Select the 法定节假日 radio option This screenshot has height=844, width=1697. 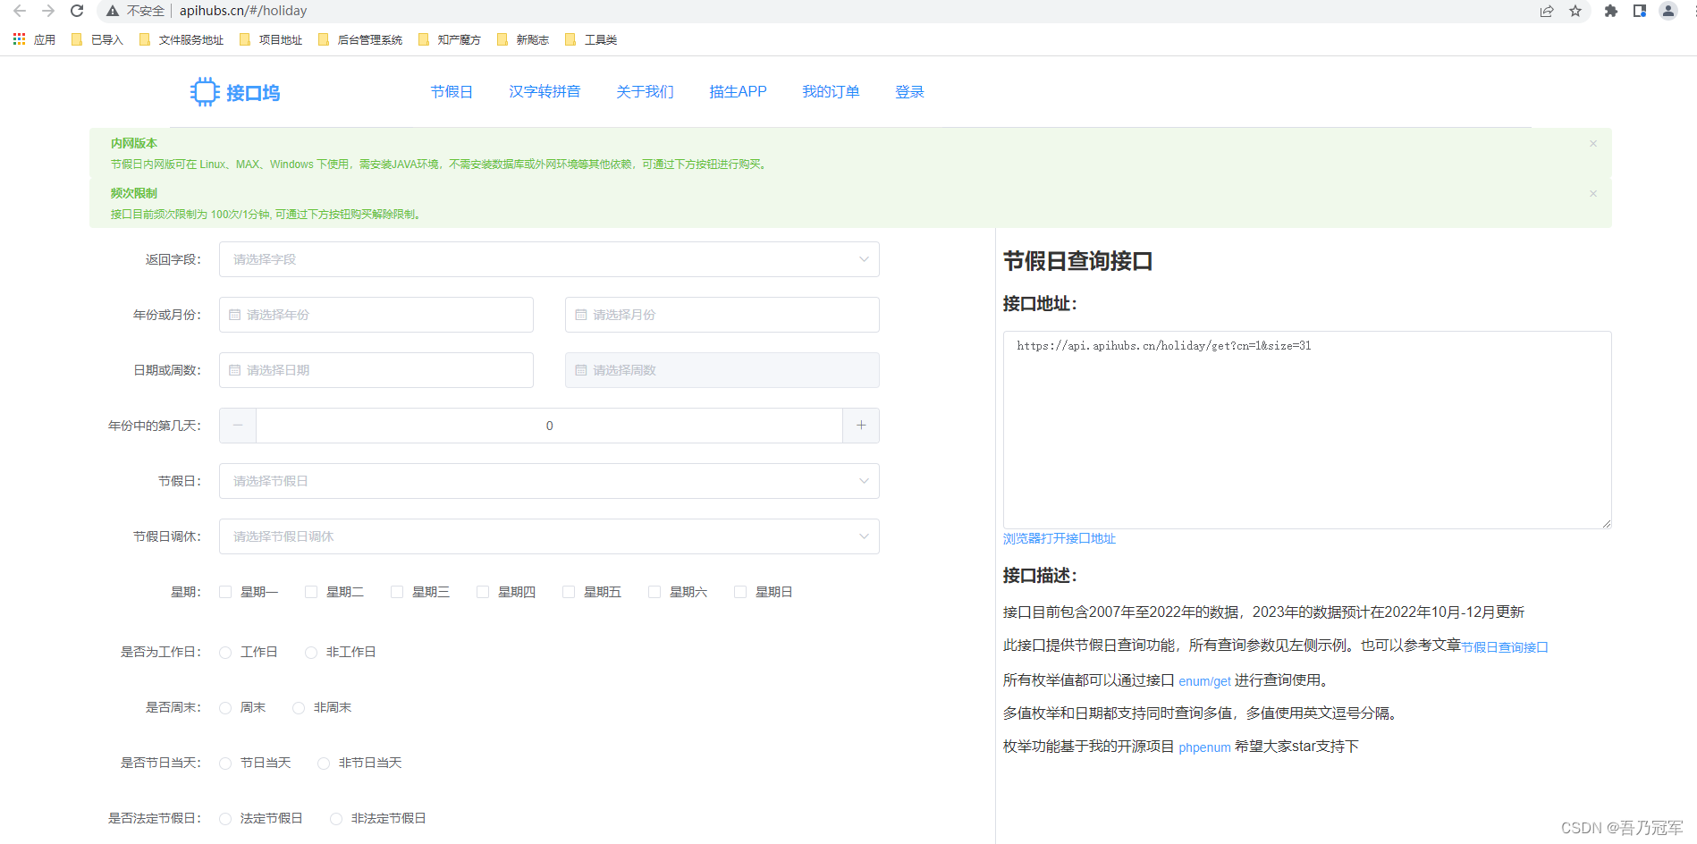tap(225, 819)
